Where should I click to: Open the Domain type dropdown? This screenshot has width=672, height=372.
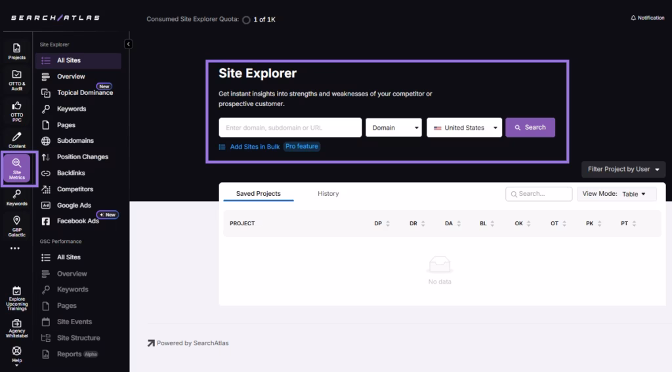click(394, 128)
